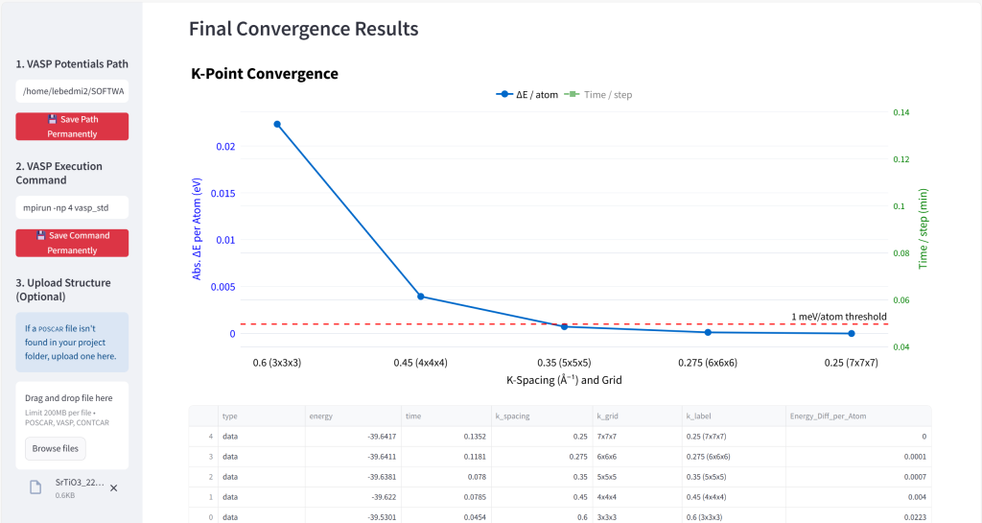
Task: Toggle the ΔE / atom legend entry
Action: coord(526,95)
